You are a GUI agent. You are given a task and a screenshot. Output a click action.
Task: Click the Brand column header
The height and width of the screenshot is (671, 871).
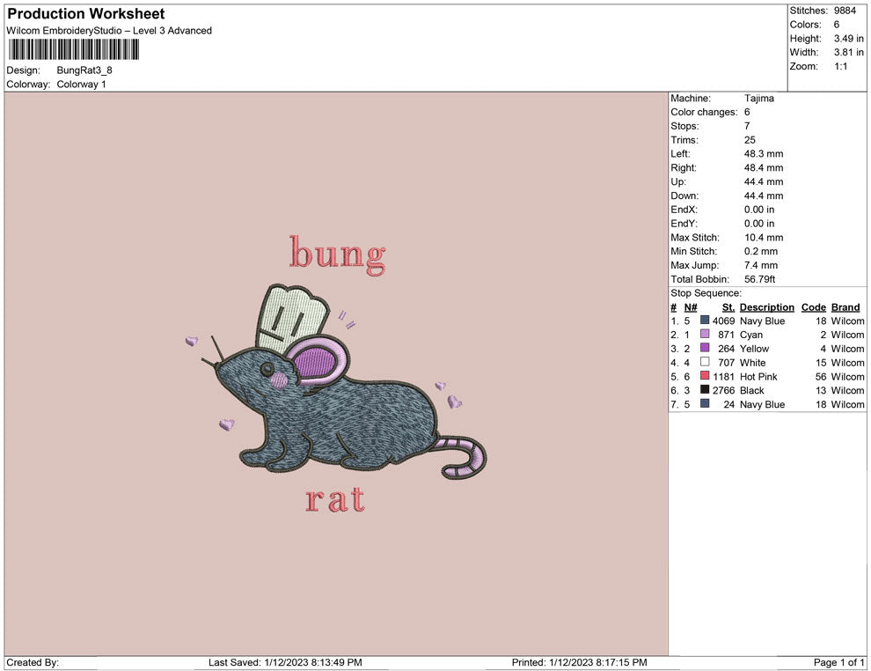845,307
